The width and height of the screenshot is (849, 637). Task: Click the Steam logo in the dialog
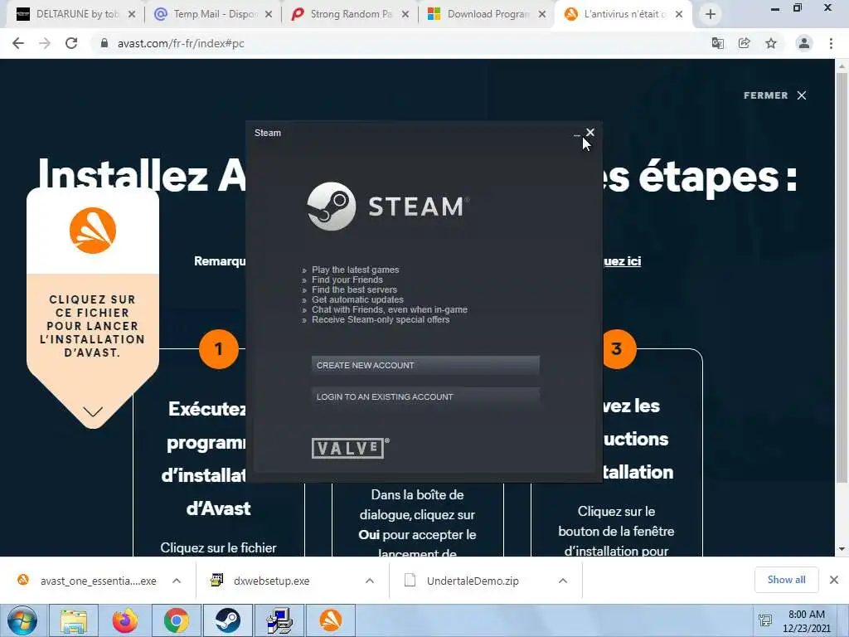pyautogui.click(x=388, y=207)
